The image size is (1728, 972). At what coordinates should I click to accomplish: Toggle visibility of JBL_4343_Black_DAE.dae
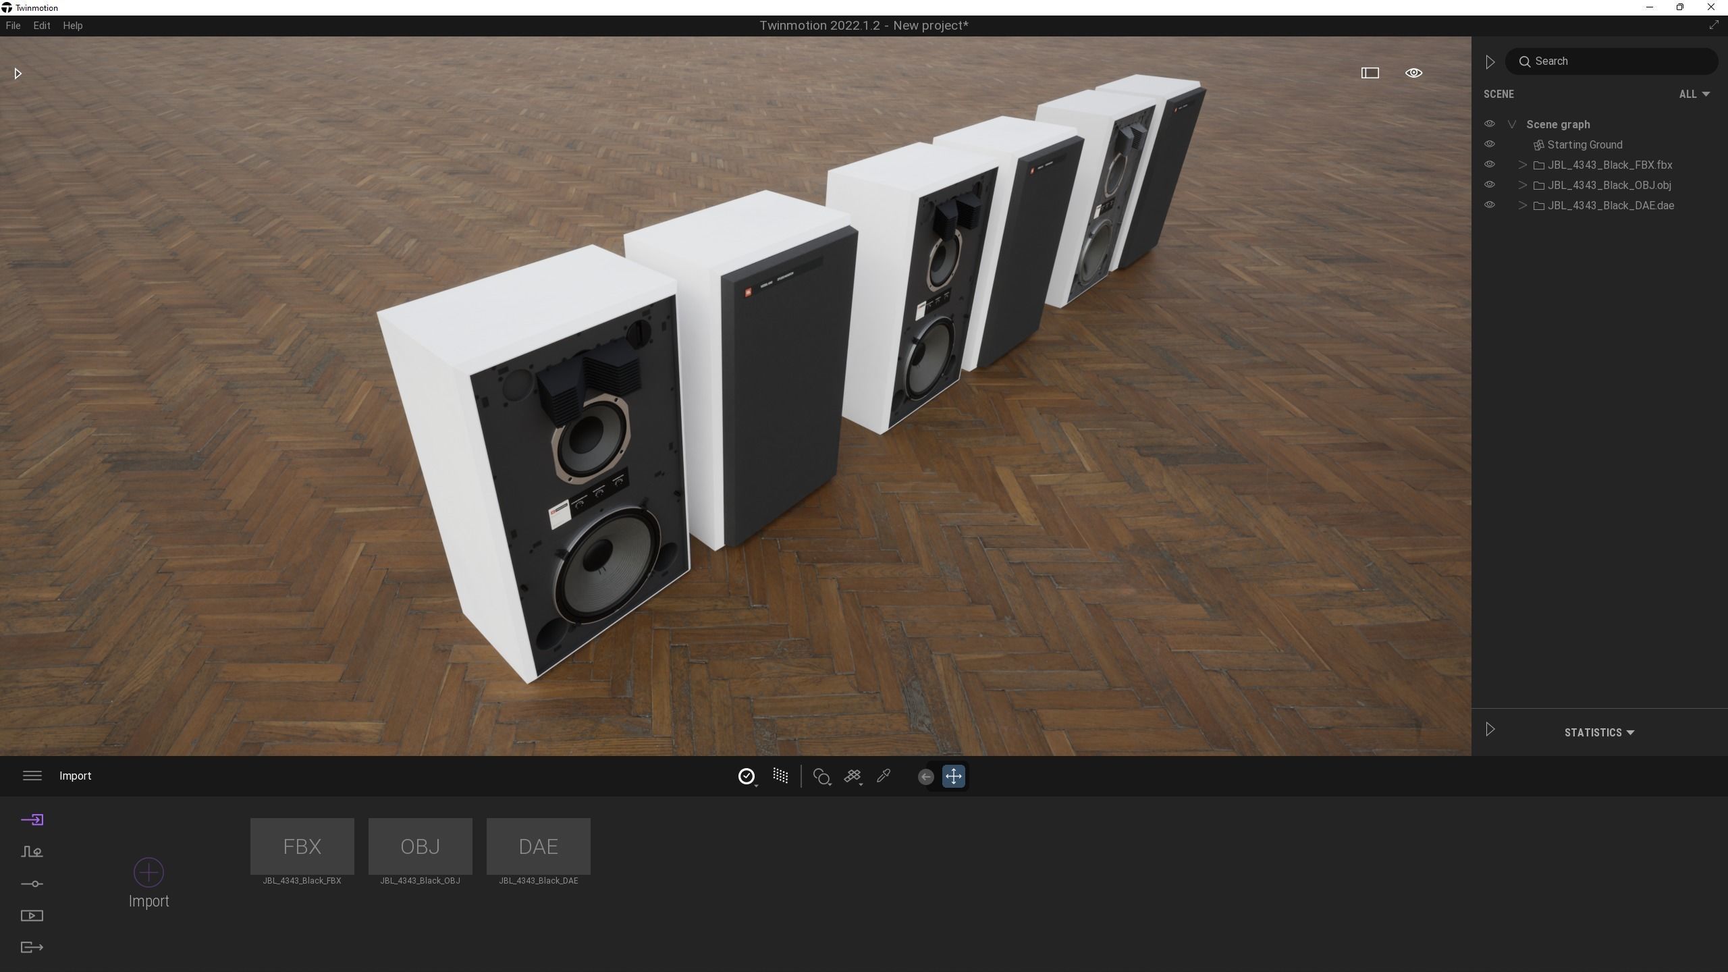pyautogui.click(x=1489, y=205)
